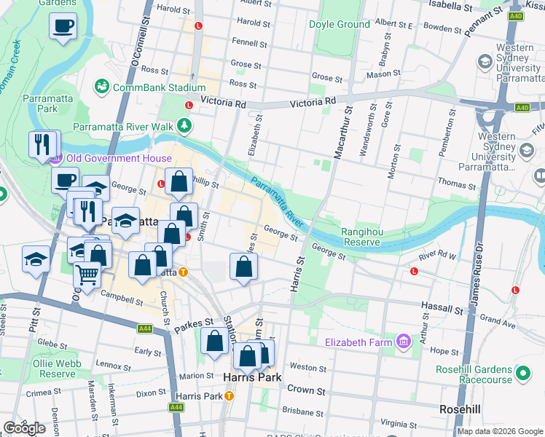Click the Pennant St road label
The image size is (545, 437).
(484, 22)
